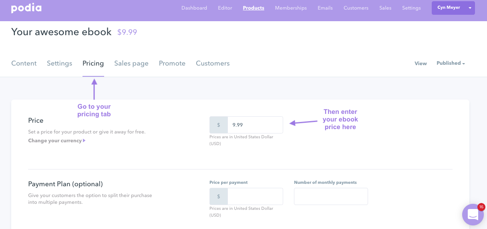
Task: Go to Sales in top navigation
Action: click(x=385, y=8)
